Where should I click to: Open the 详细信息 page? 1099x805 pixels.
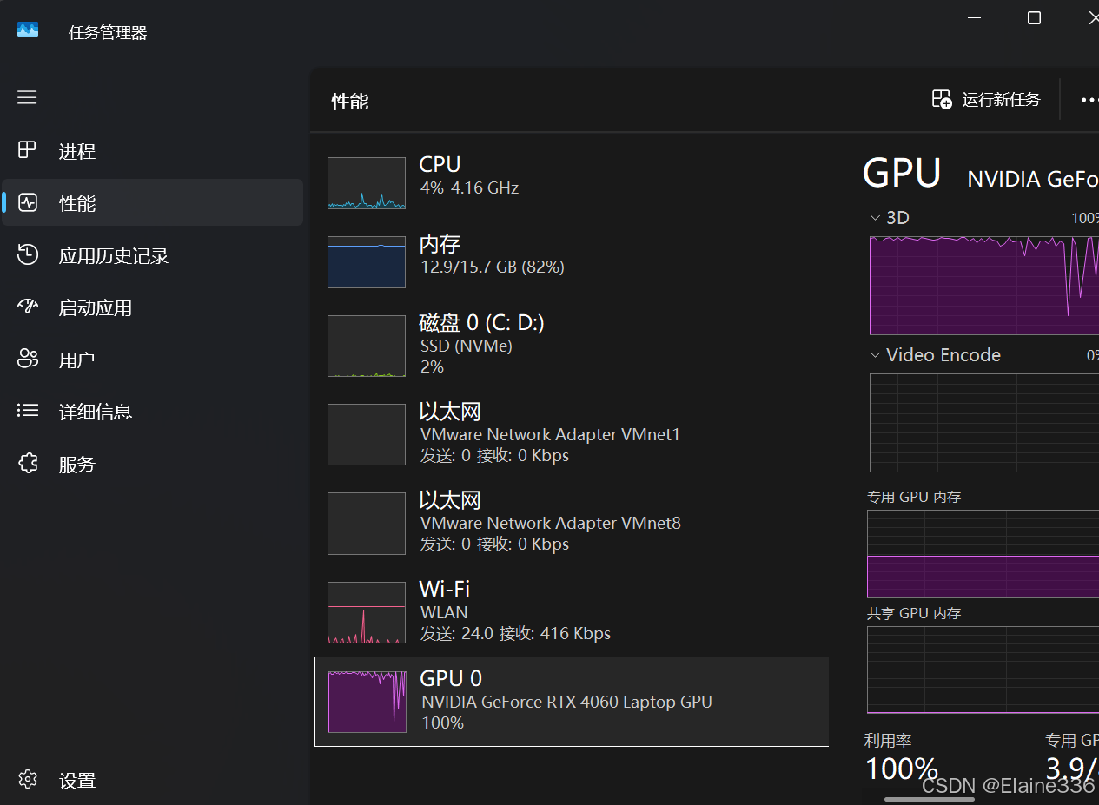coord(152,412)
